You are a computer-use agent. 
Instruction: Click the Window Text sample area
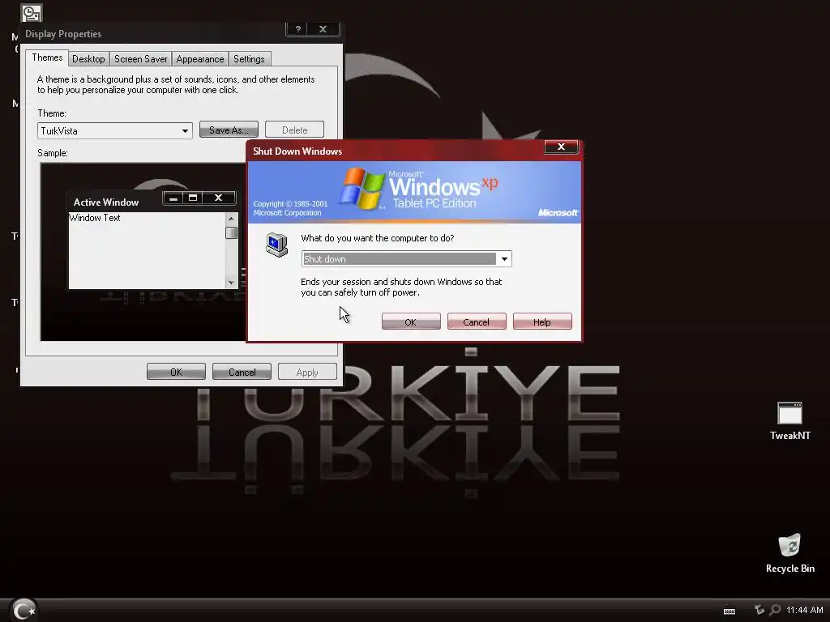(147, 250)
